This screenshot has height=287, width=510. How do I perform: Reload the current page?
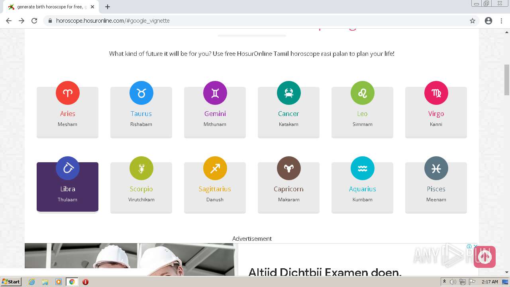click(34, 21)
